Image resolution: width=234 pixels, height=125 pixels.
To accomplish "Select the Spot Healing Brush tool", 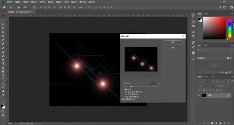I will coord(3,44).
